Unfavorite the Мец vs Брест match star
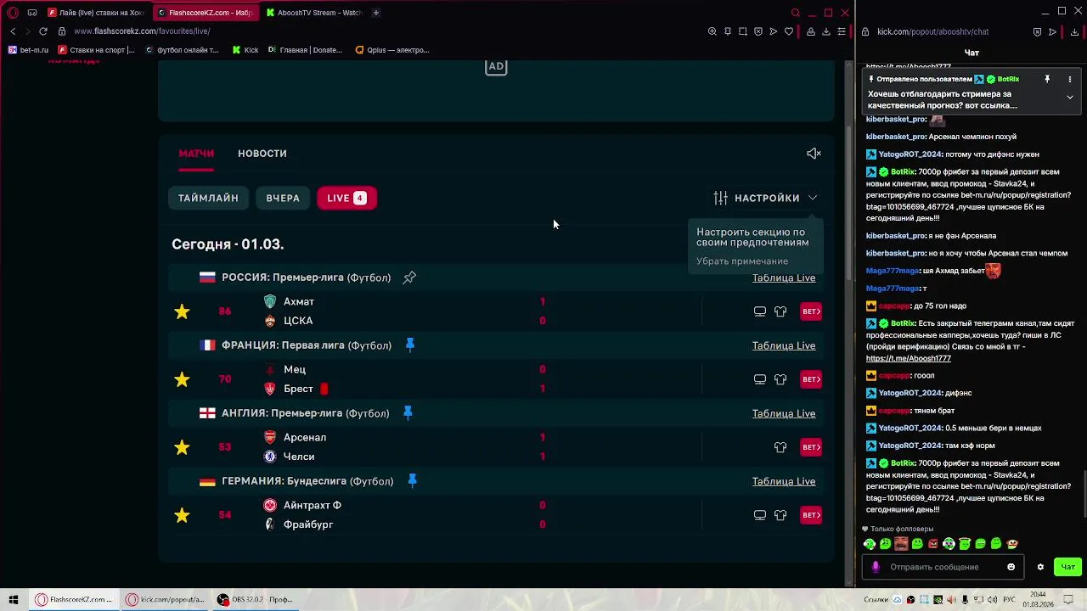The height and width of the screenshot is (611, 1087). tap(182, 379)
